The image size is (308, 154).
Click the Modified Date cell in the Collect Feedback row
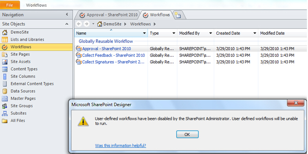(277, 55)
